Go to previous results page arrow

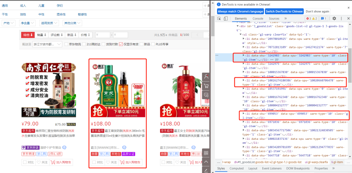point(198,35)
